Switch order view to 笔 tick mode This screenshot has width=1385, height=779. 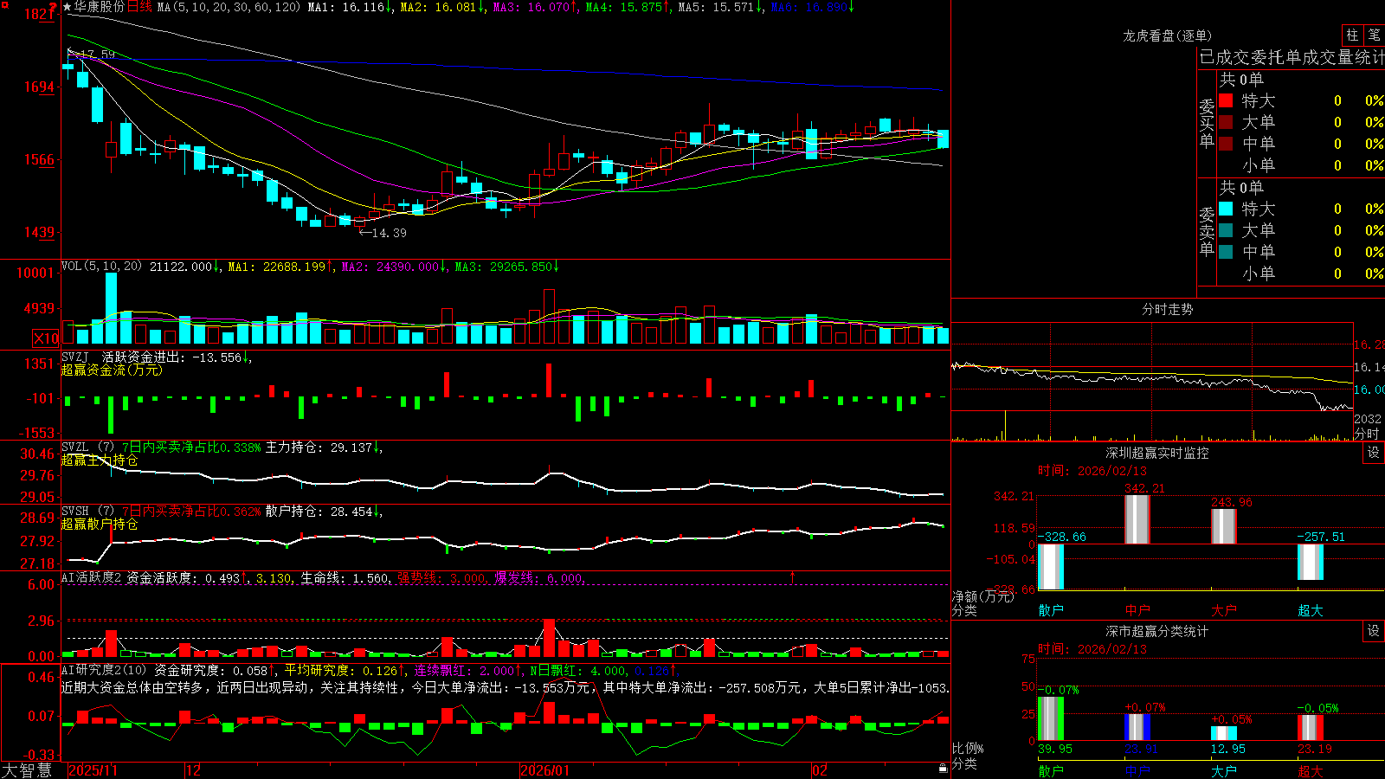tap(1375, 35)
